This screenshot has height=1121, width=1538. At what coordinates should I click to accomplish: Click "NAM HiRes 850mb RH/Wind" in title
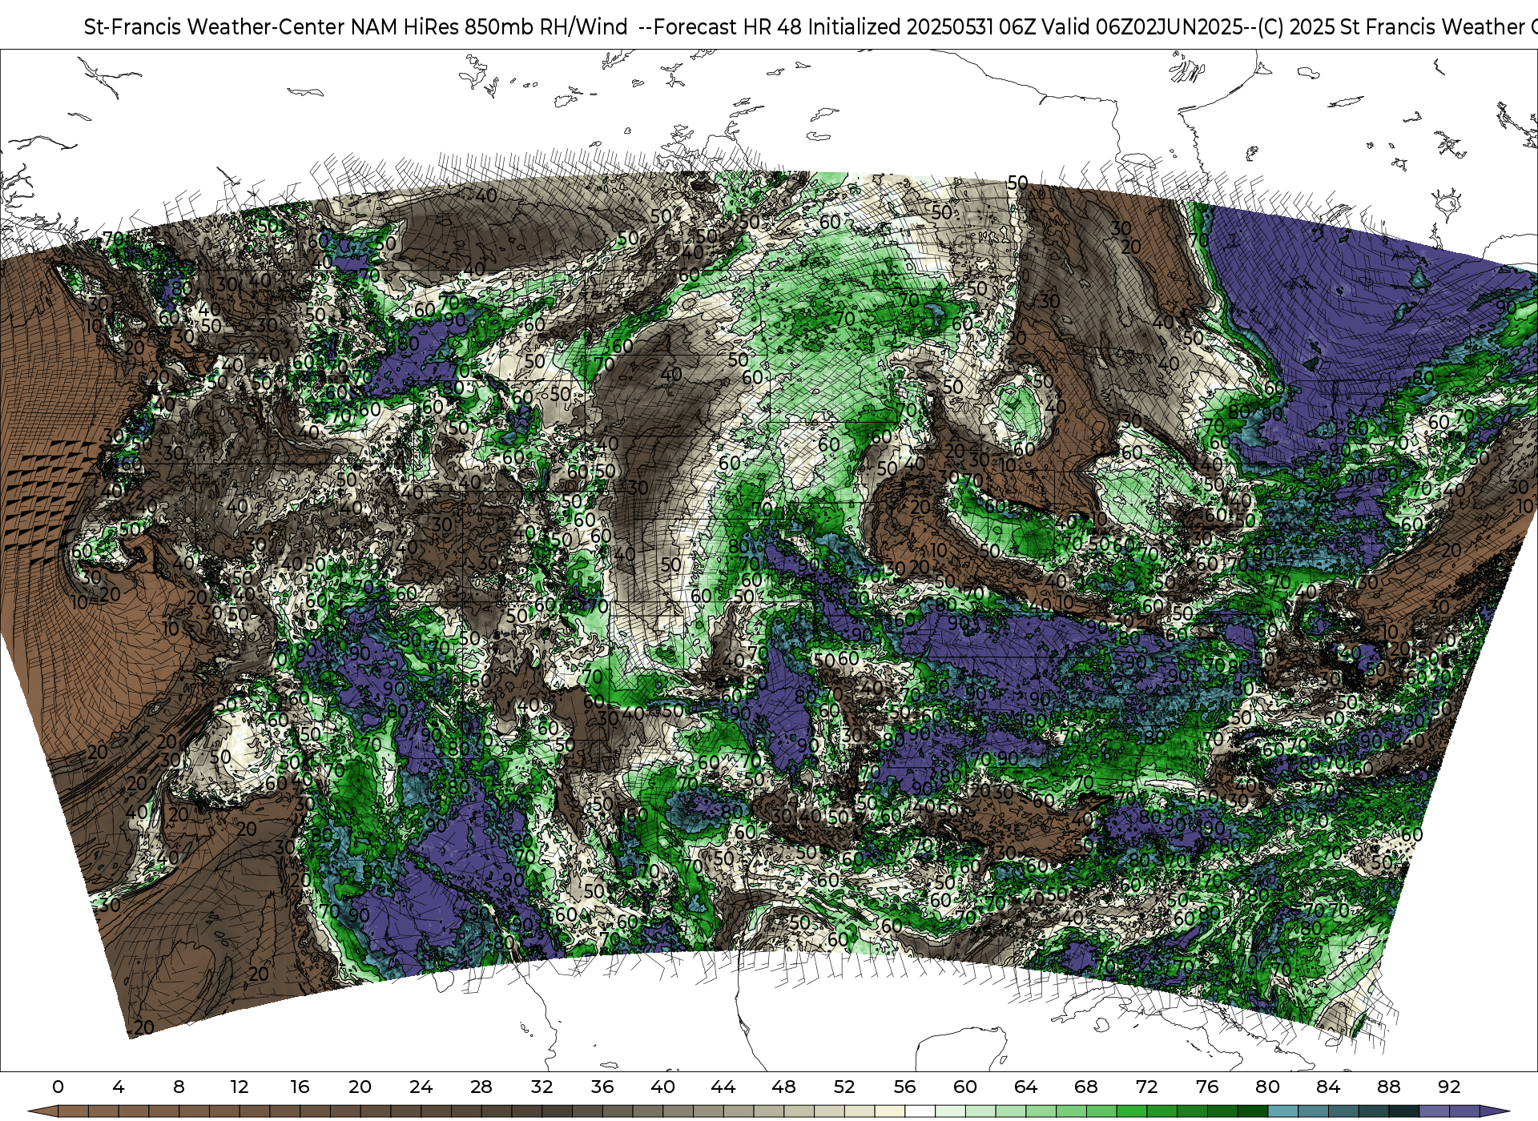[x=489, y=27]
